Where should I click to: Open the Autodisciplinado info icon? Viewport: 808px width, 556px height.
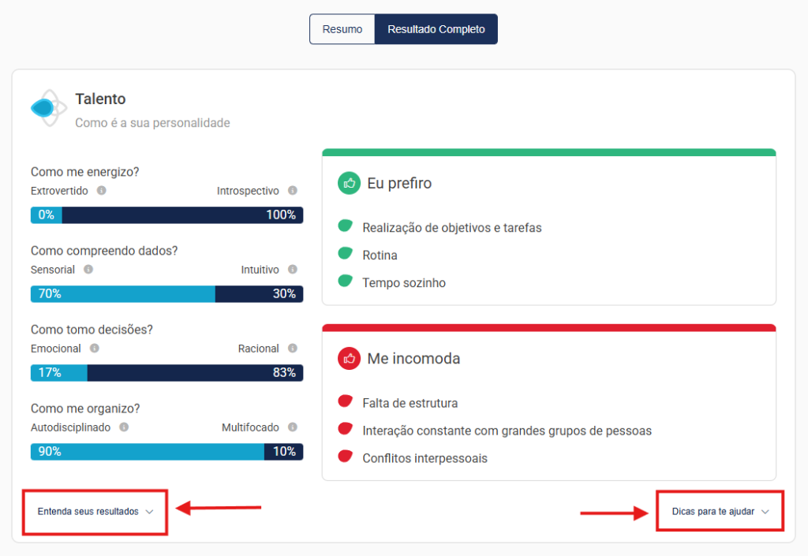click(x=124, y=427)
